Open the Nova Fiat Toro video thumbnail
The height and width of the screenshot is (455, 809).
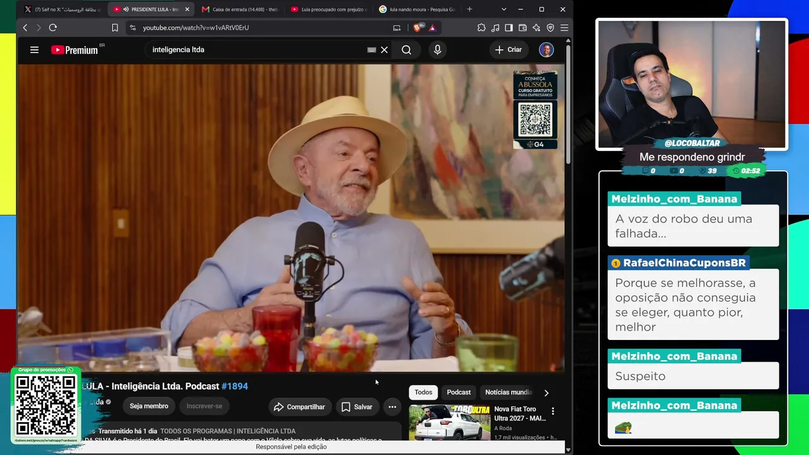pyautogui.click(x=449, y=422)
